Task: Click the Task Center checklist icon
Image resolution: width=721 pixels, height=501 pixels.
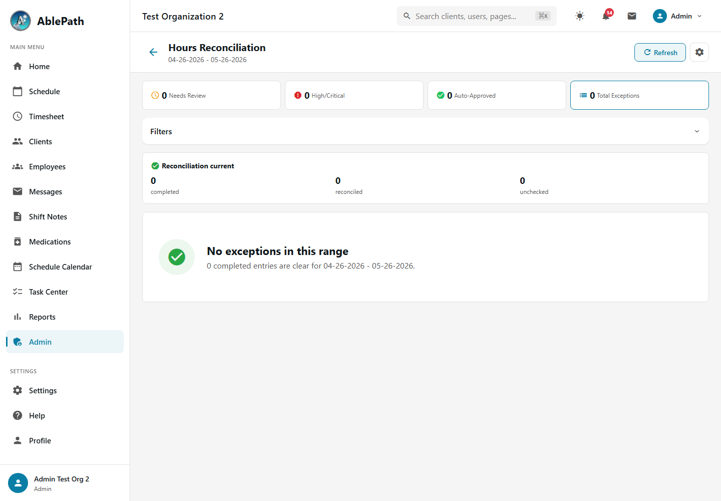Action: (18, 292)
